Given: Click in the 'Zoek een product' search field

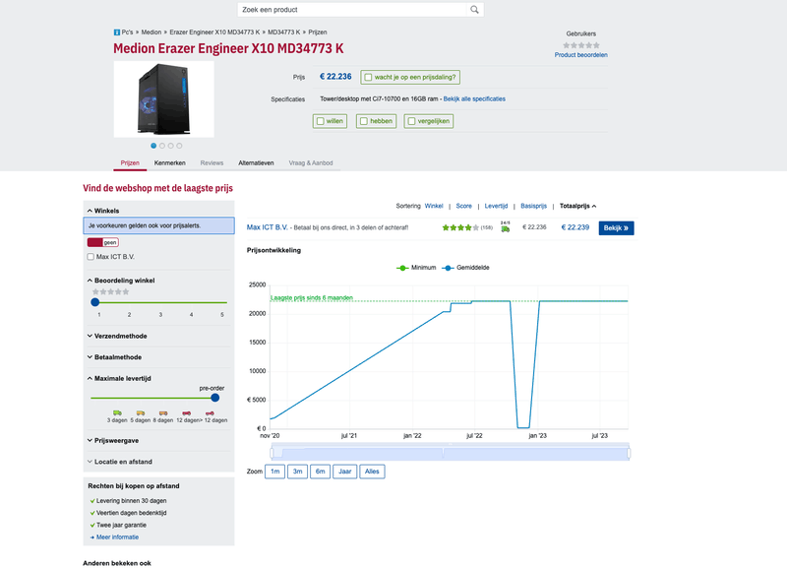Looking at the screenshot, I should click(x=352, y=10).
